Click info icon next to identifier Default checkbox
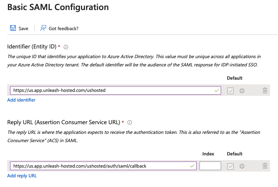This screenshot has width=278, height=187. pos(242,91)
